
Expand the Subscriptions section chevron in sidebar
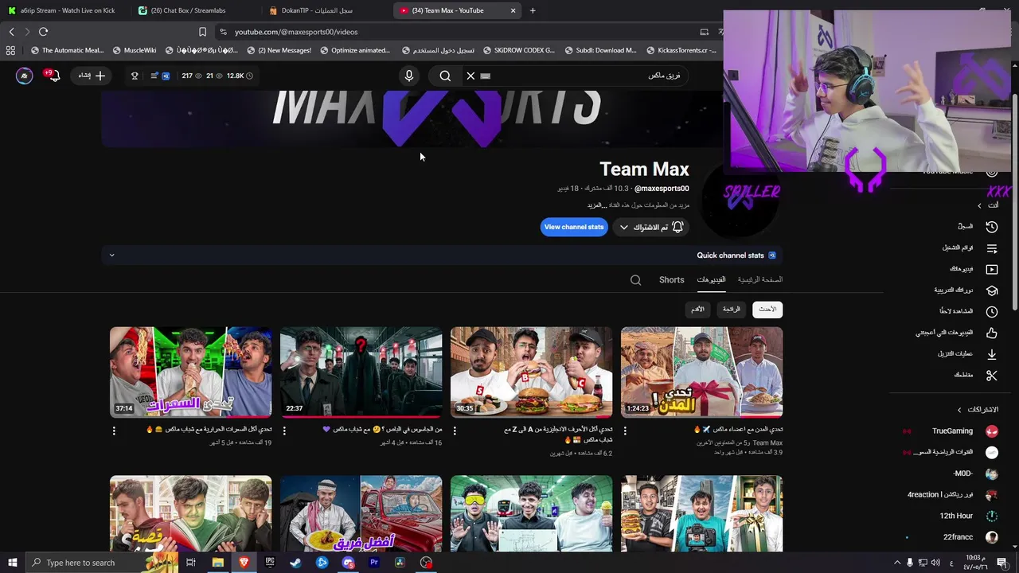[959, 410]
